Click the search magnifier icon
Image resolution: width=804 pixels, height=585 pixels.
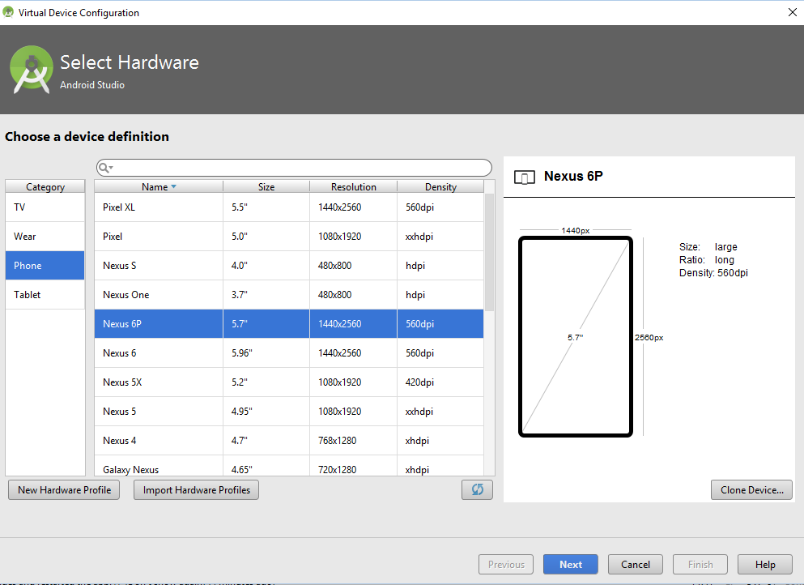(x=103, y=168)
